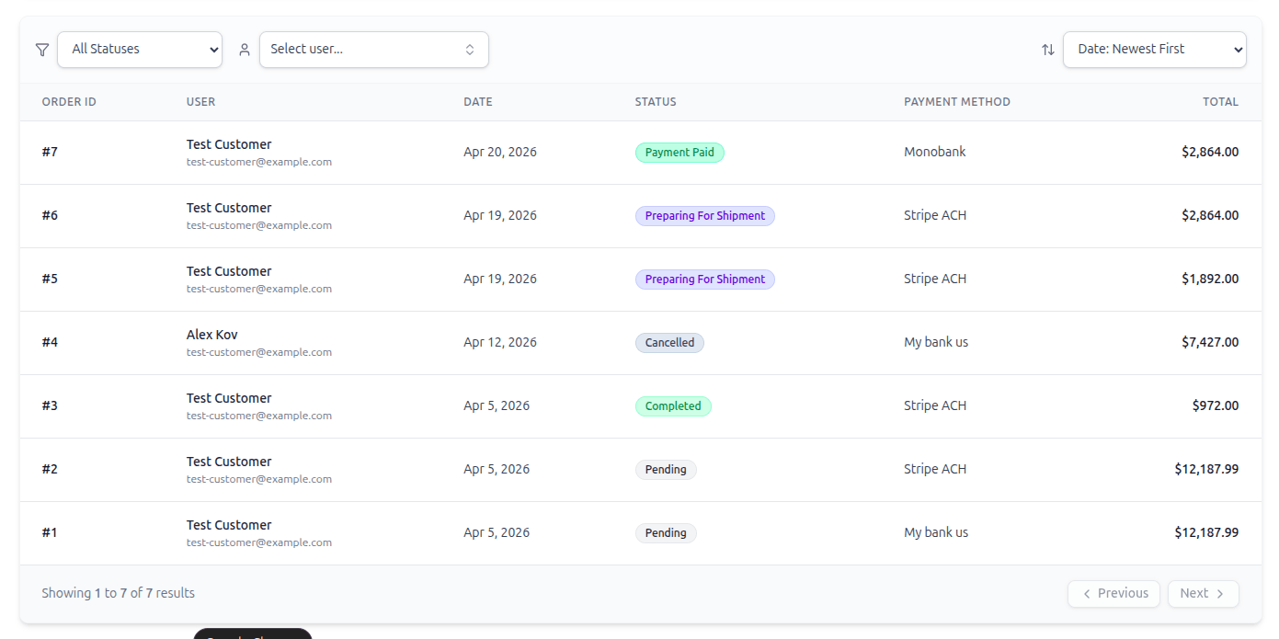Click the Pending badge on order #1
The image size is (1279, 639).
[666, 533]
